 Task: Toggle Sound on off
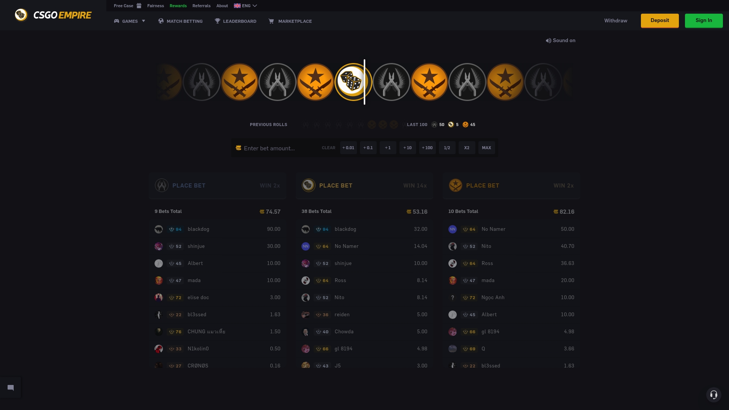pyautogui.click(x=560, y=40)
